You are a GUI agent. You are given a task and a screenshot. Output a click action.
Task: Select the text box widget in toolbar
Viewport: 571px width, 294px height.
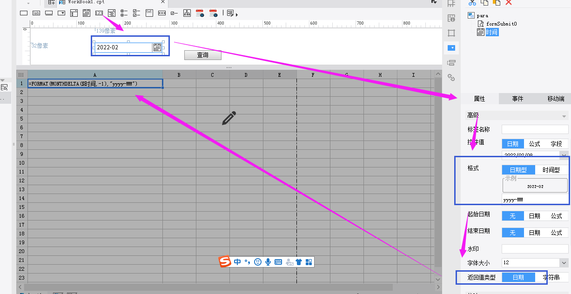[x=24, y=13]
